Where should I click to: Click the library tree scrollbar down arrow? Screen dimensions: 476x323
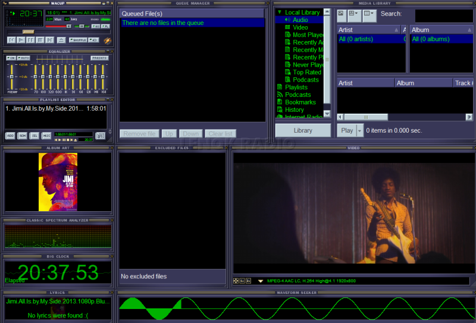click(x=327, y=114)
